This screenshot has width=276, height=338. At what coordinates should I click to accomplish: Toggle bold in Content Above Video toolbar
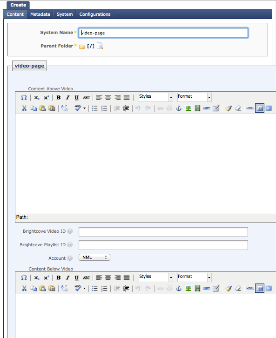(58, 98)
